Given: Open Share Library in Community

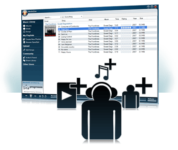Looking at the screenshot, I should 30,61.
